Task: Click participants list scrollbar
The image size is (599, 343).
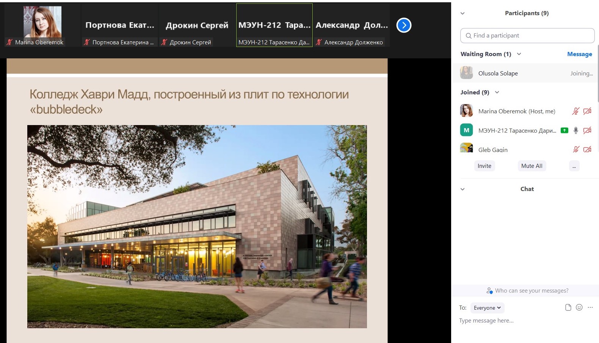Action: 598,73
